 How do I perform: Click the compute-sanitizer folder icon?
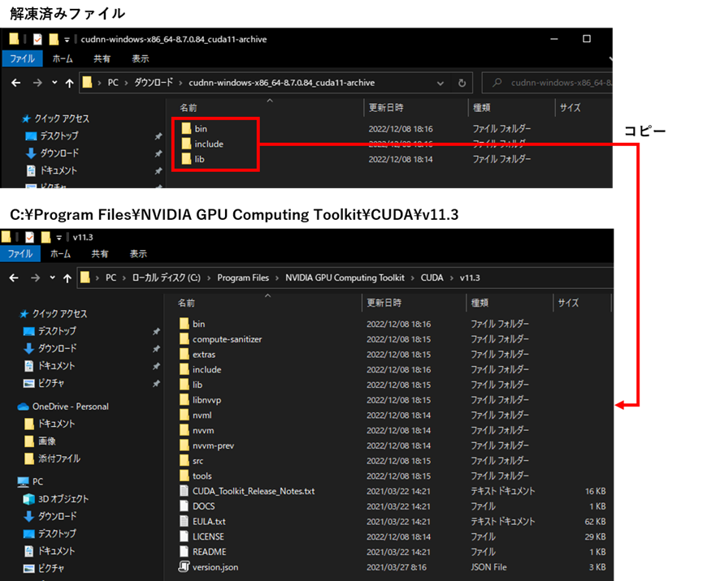(184, 339)
